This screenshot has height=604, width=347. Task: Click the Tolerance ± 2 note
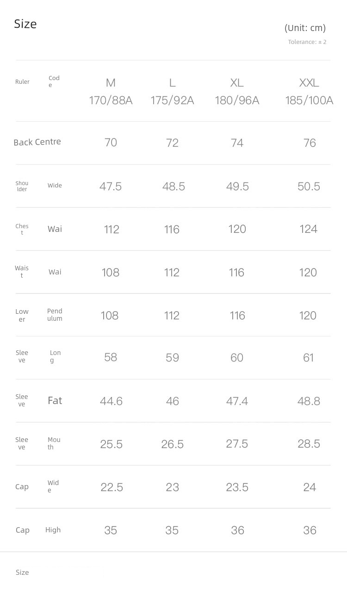point(307,42)
